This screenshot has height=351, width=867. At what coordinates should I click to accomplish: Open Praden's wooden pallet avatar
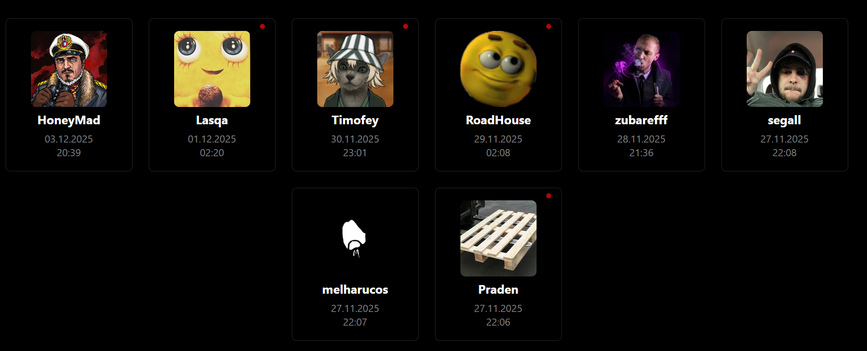[x=498, y=238]
